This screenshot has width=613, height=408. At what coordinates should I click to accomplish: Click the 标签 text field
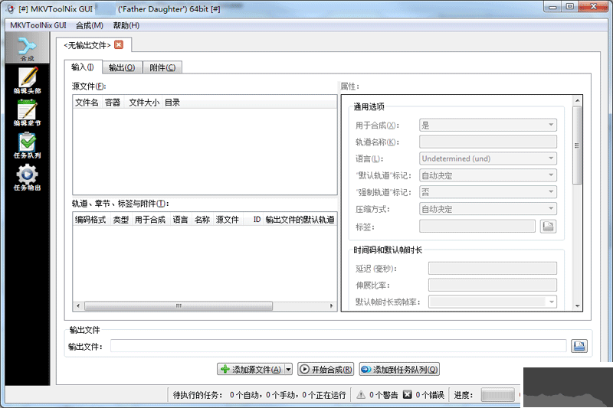point(477,226)
